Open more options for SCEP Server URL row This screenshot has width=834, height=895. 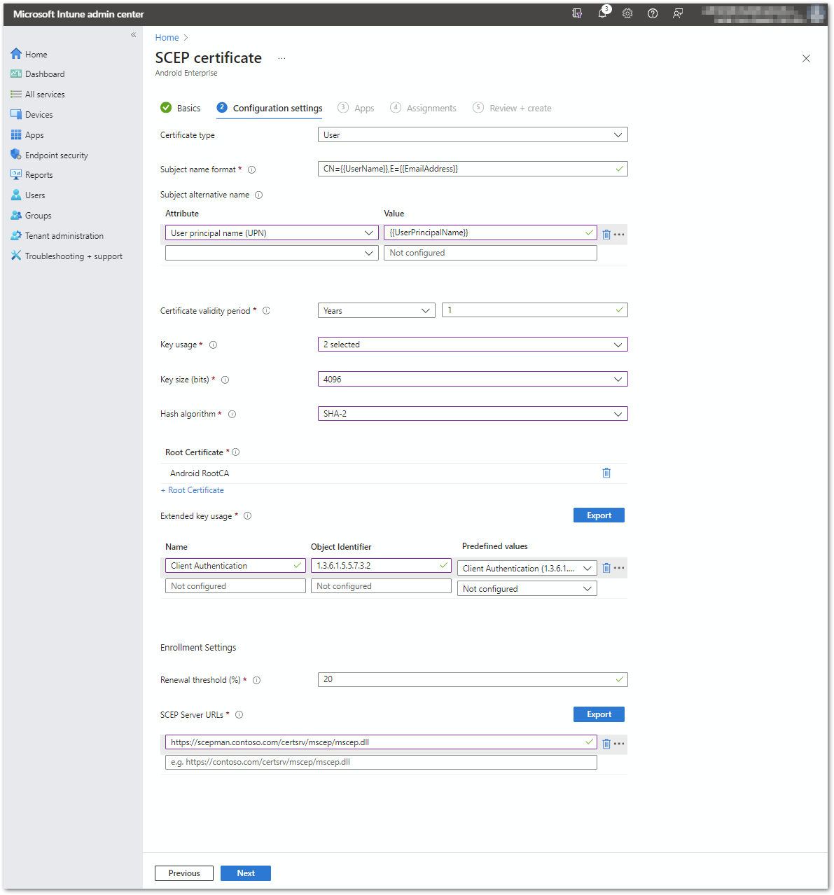pos(619,744)
